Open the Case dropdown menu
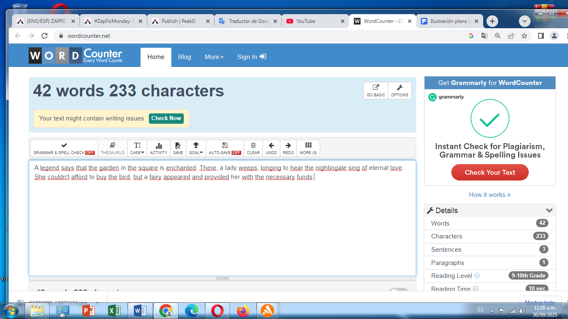 pos(137,148)
